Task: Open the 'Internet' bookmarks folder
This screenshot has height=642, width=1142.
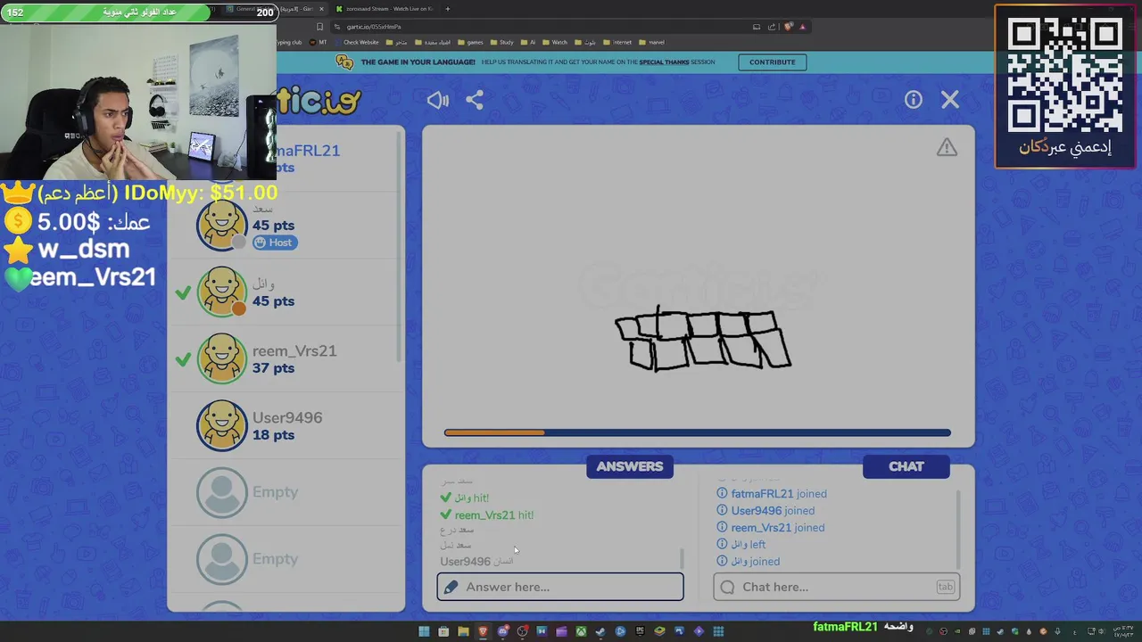Action: click(617, 42)
